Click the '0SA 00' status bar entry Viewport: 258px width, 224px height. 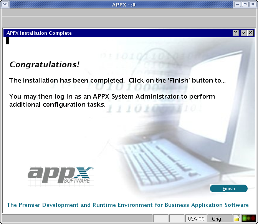[x=196, y=219]
